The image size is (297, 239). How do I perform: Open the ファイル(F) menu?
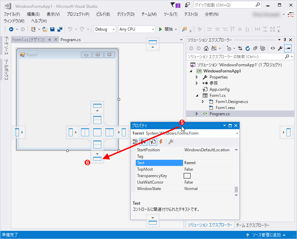[12, 14]
